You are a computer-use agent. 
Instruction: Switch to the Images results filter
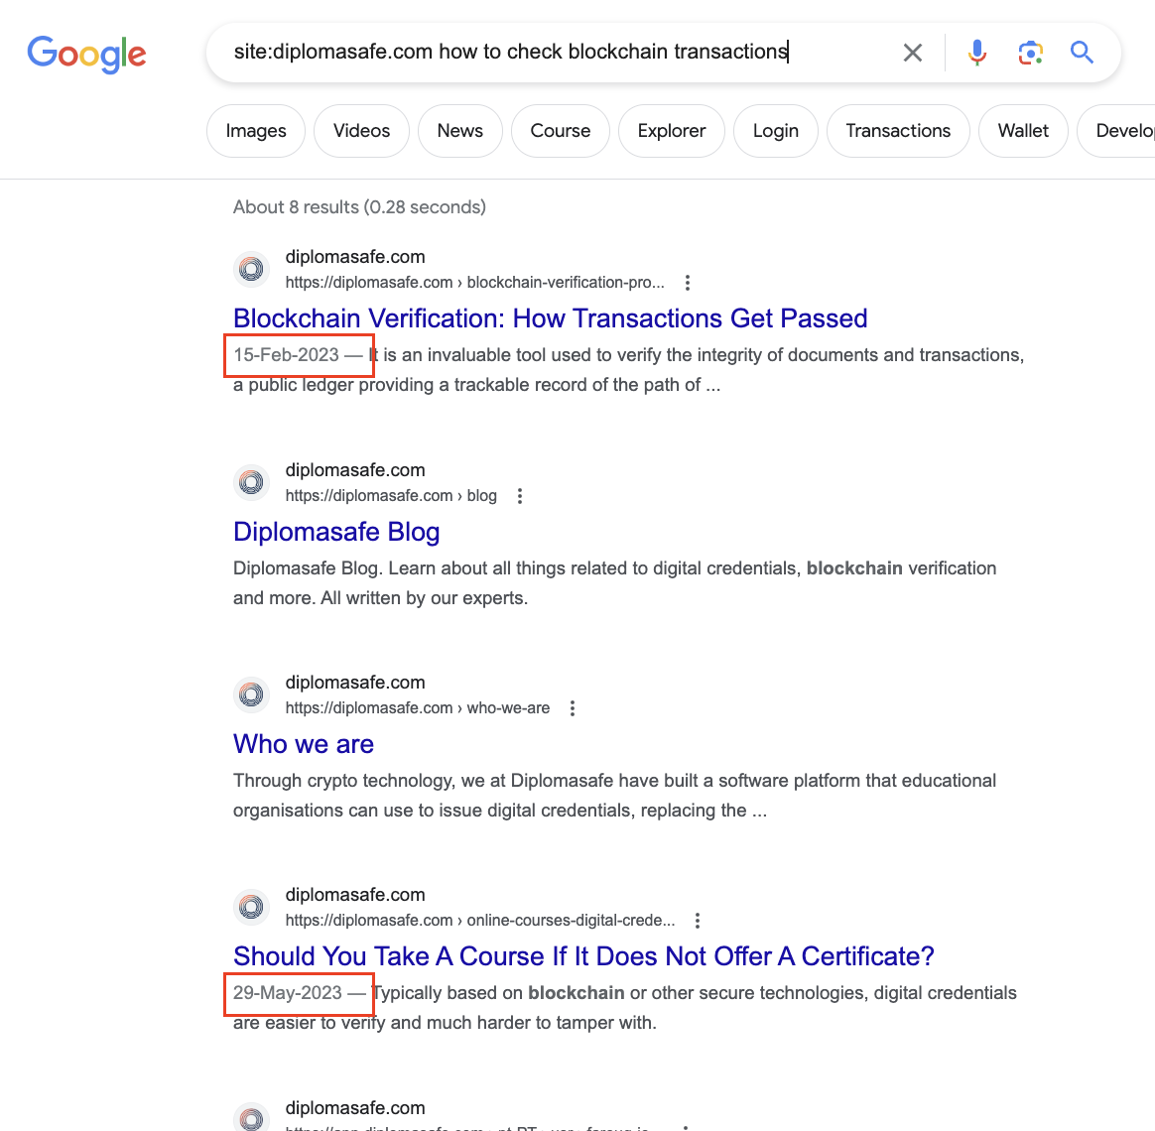[x=255, y=130]
